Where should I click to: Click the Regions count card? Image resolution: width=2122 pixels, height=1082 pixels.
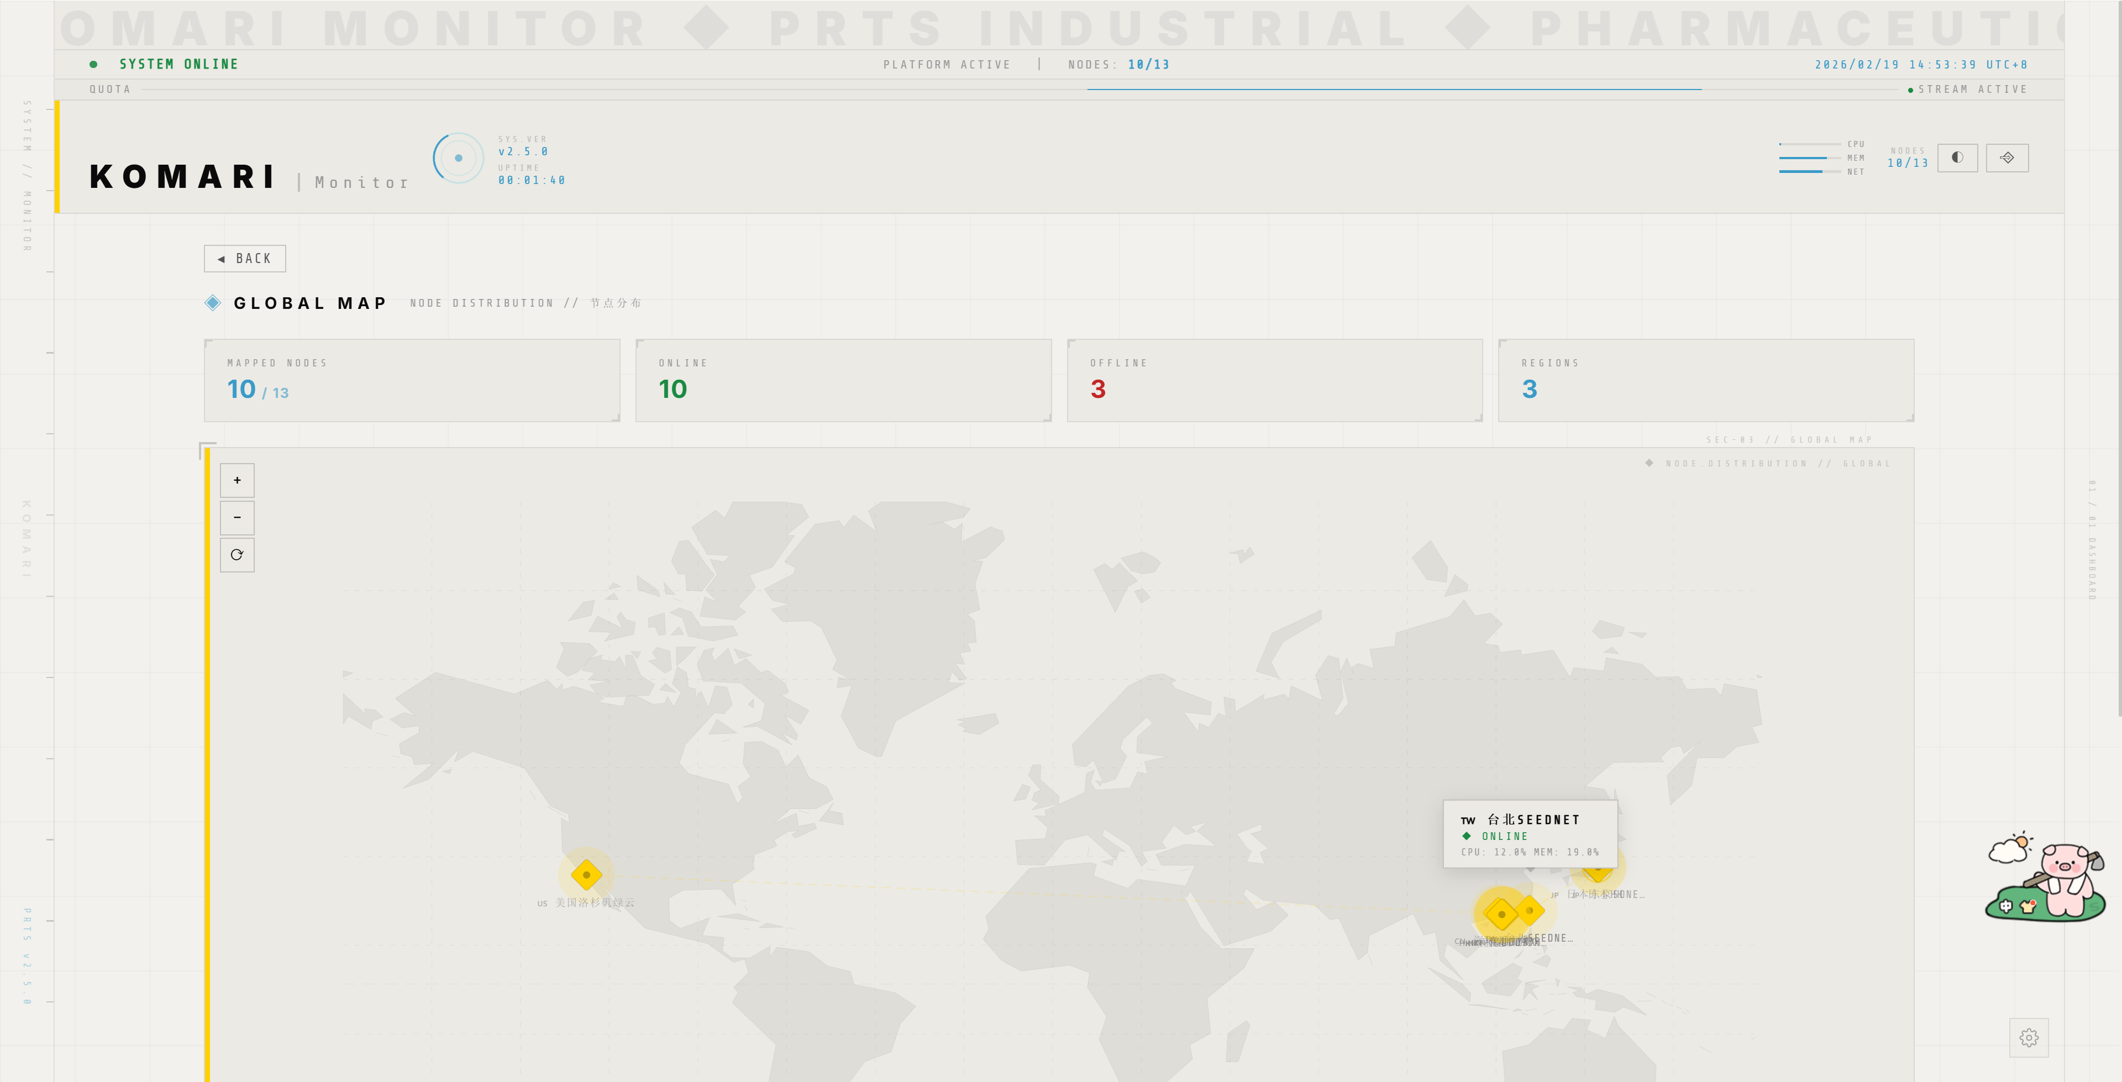[x=1705, y=381]
